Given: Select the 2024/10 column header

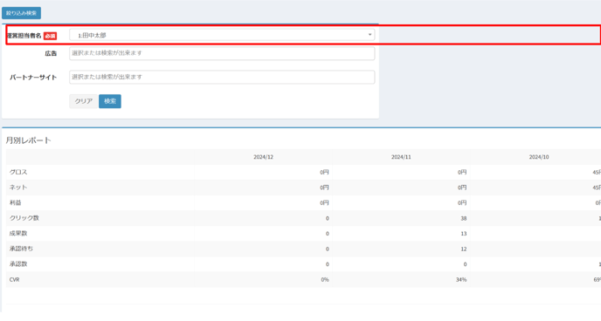Looking at the screenshot, I should click(539, 157).
